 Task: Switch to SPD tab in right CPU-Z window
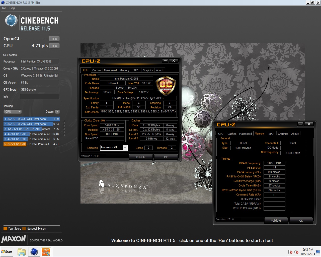(271, 134)
